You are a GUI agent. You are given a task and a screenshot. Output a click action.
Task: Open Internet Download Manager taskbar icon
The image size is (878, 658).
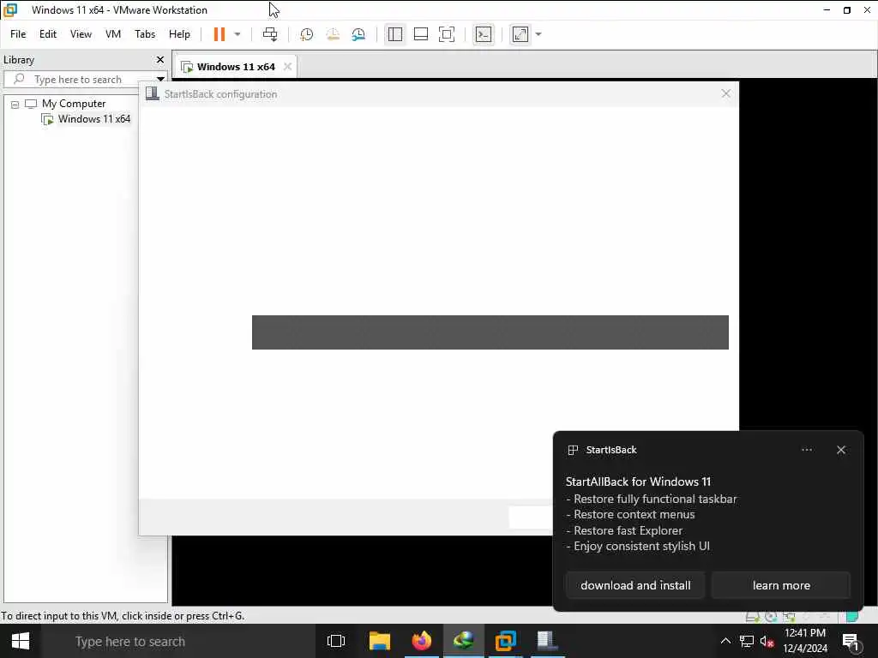(x=464, y=641)
